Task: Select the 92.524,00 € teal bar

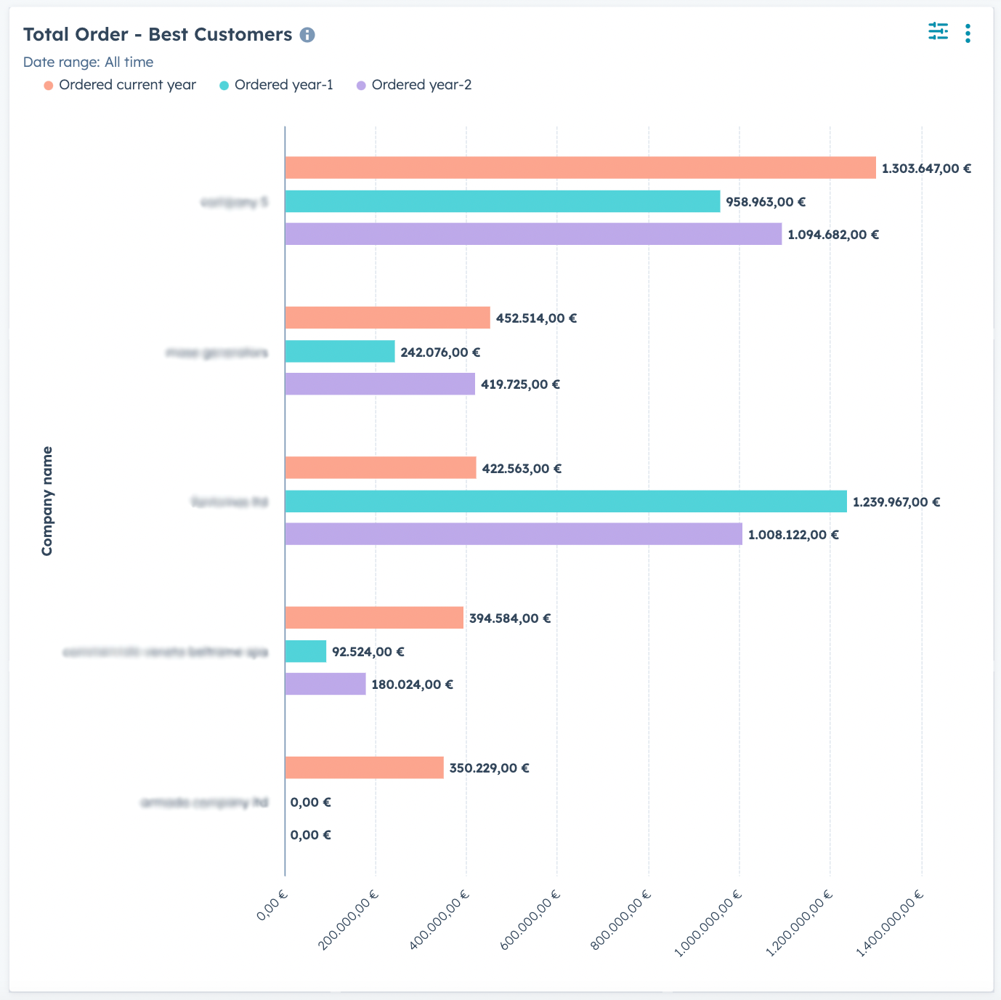Action: [306, 651]
